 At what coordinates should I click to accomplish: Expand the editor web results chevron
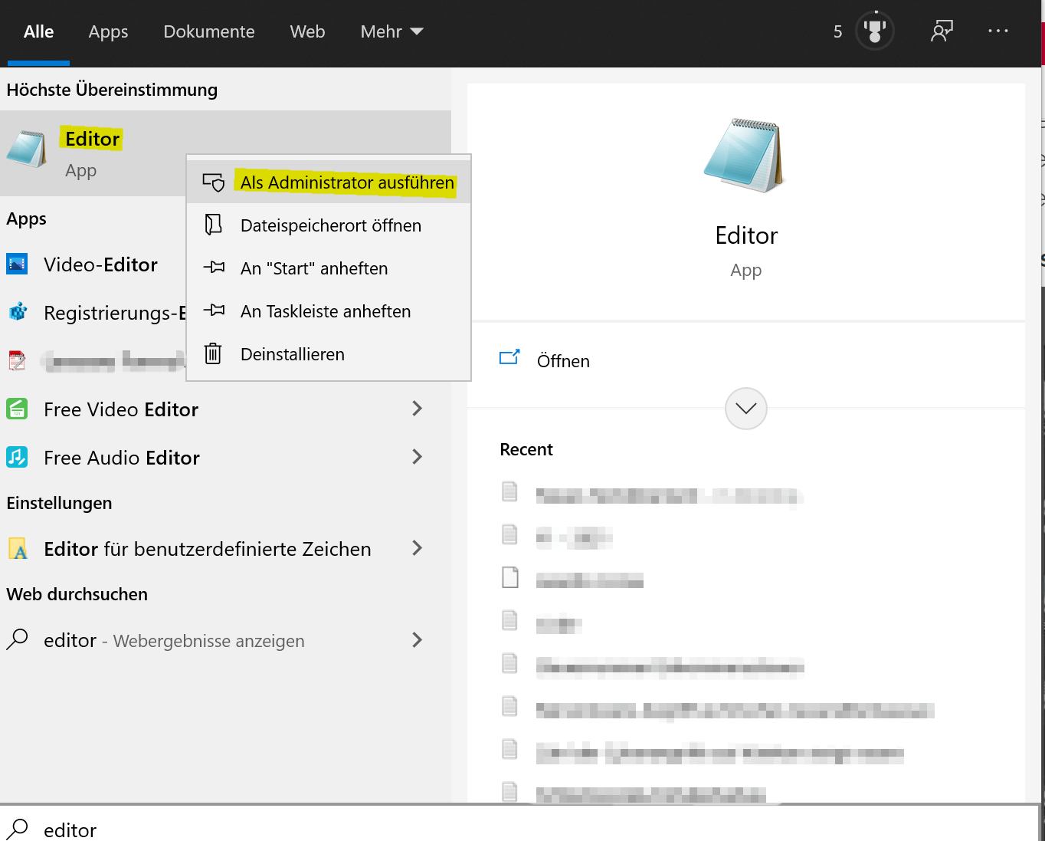[418, 639]
